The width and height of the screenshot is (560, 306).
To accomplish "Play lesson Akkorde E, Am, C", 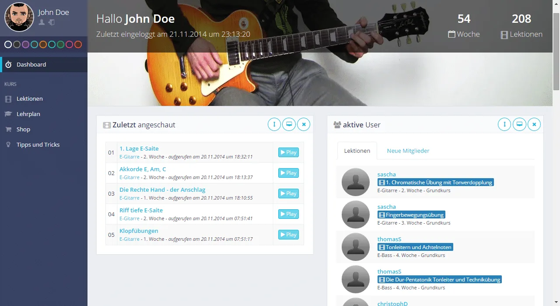I will pyautogui.click(x=288, y=173).
